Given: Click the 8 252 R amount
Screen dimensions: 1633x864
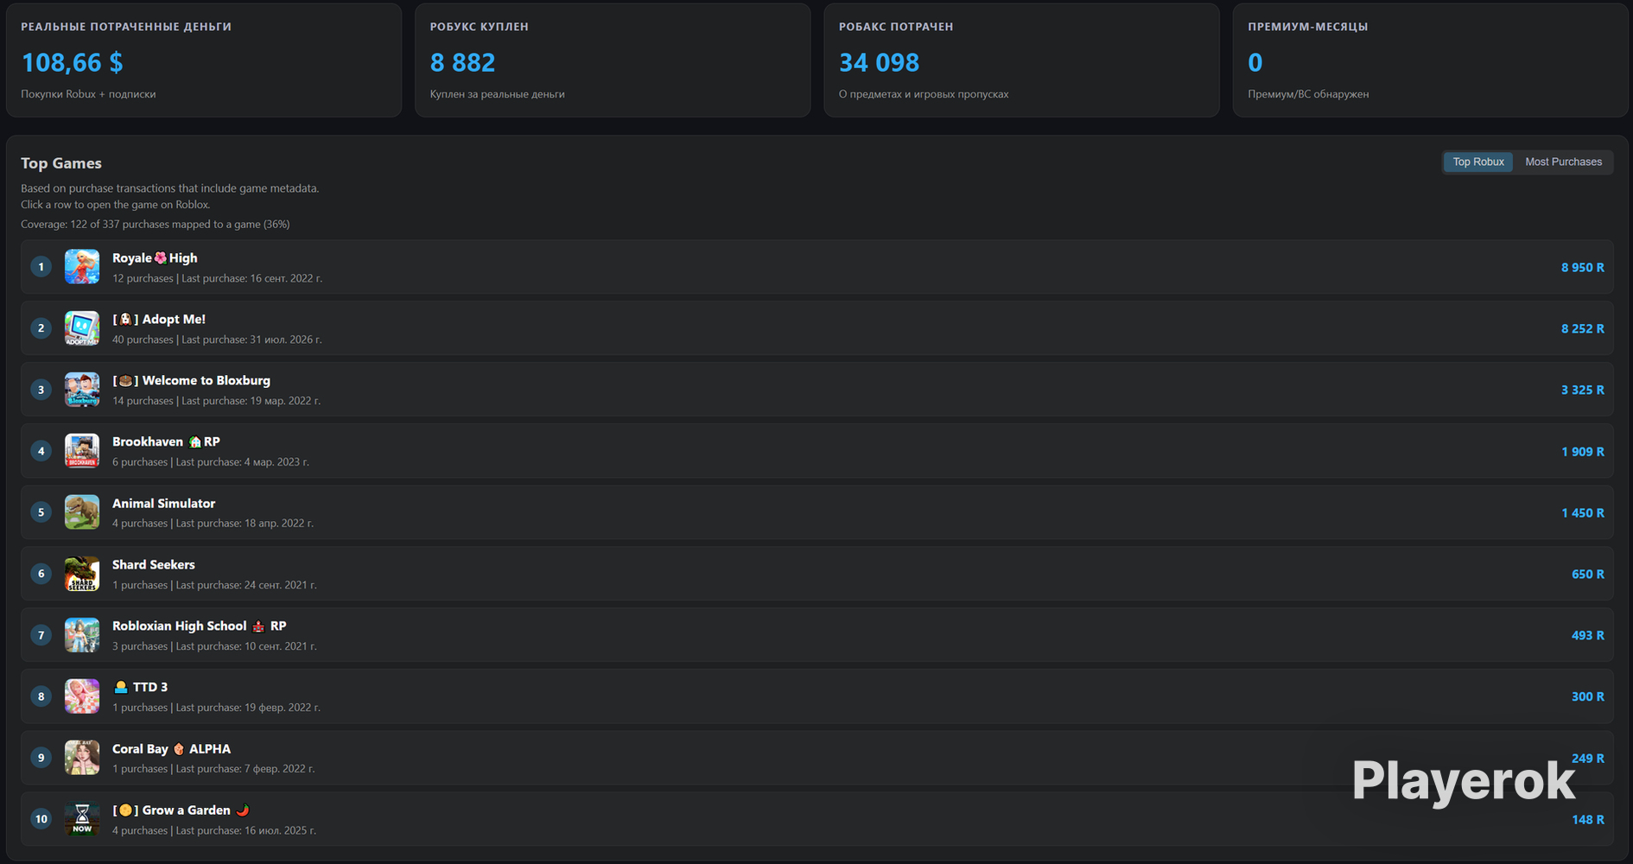Looking at the screenshot, I should tap(1582, 329).
